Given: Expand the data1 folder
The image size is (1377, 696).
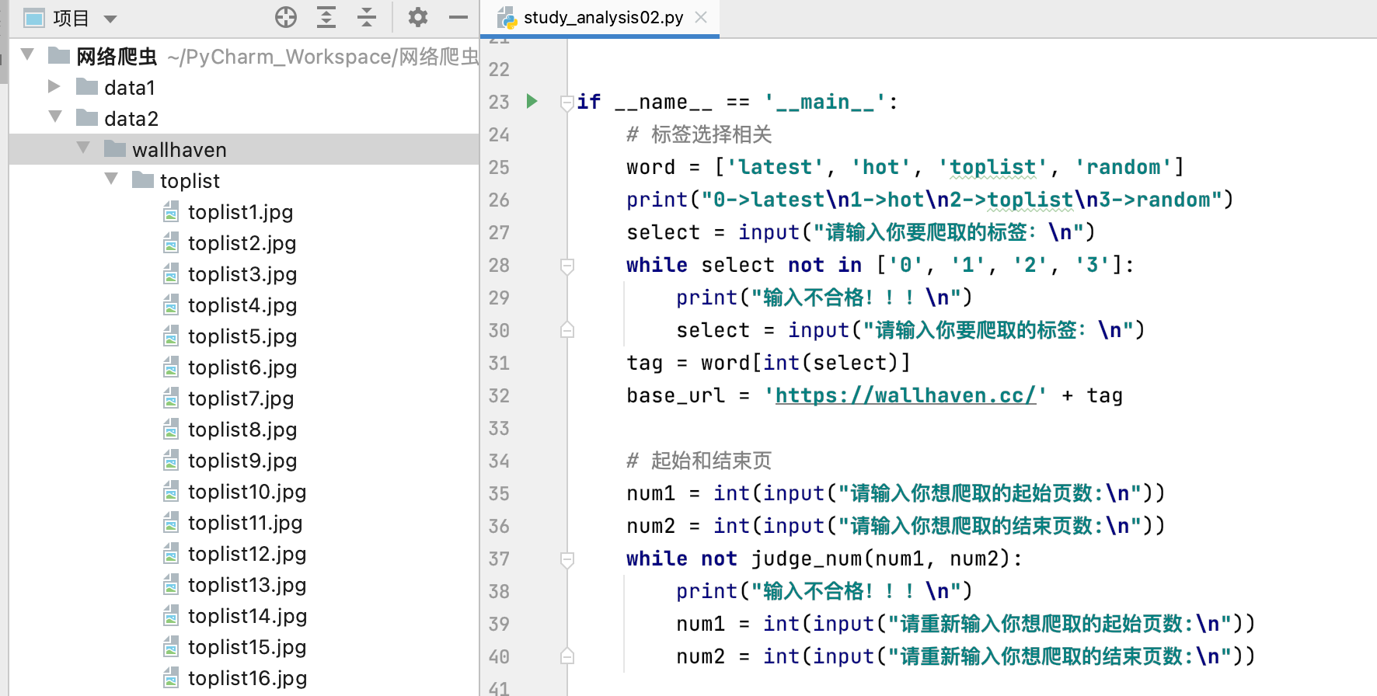Looking at the screenshot, I should (54, 85).
